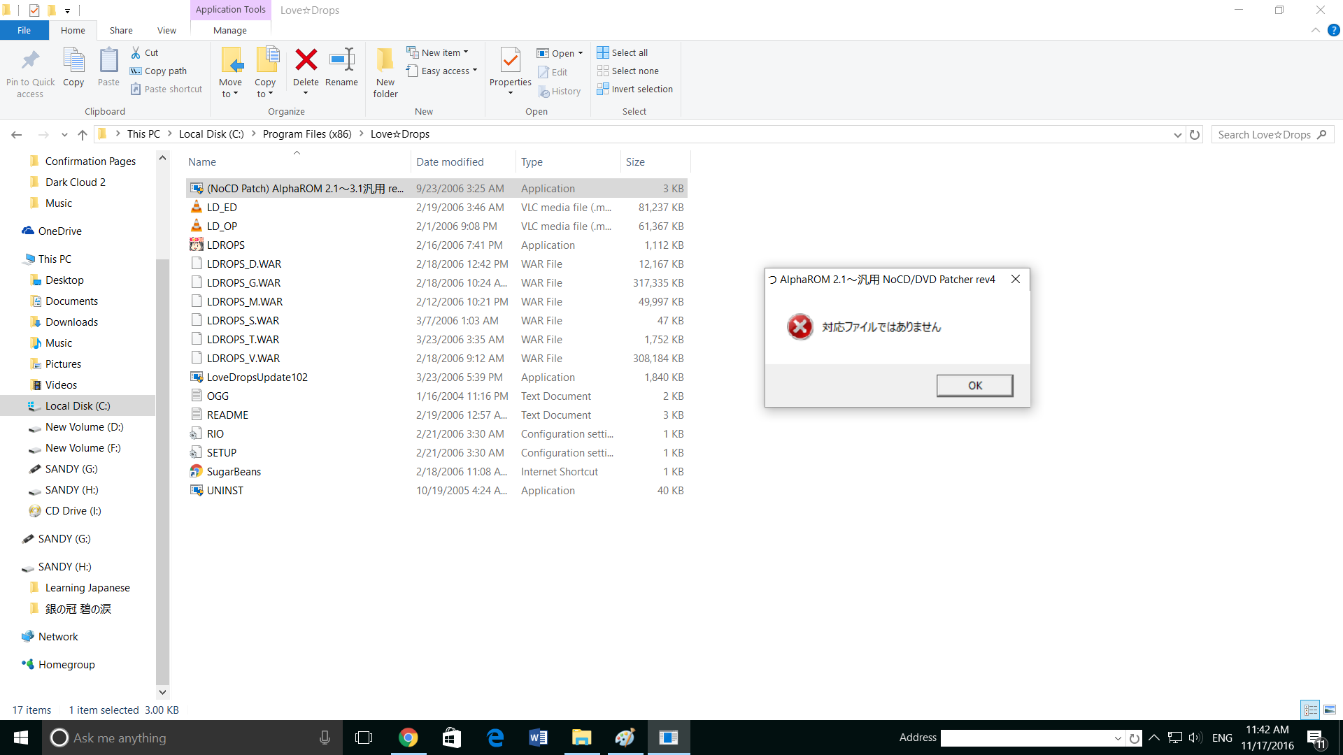Open Microsoft Word from the taskbar
Viewport: 1343px width, 755px height.
pyautogui.click(x=538, y=738)
